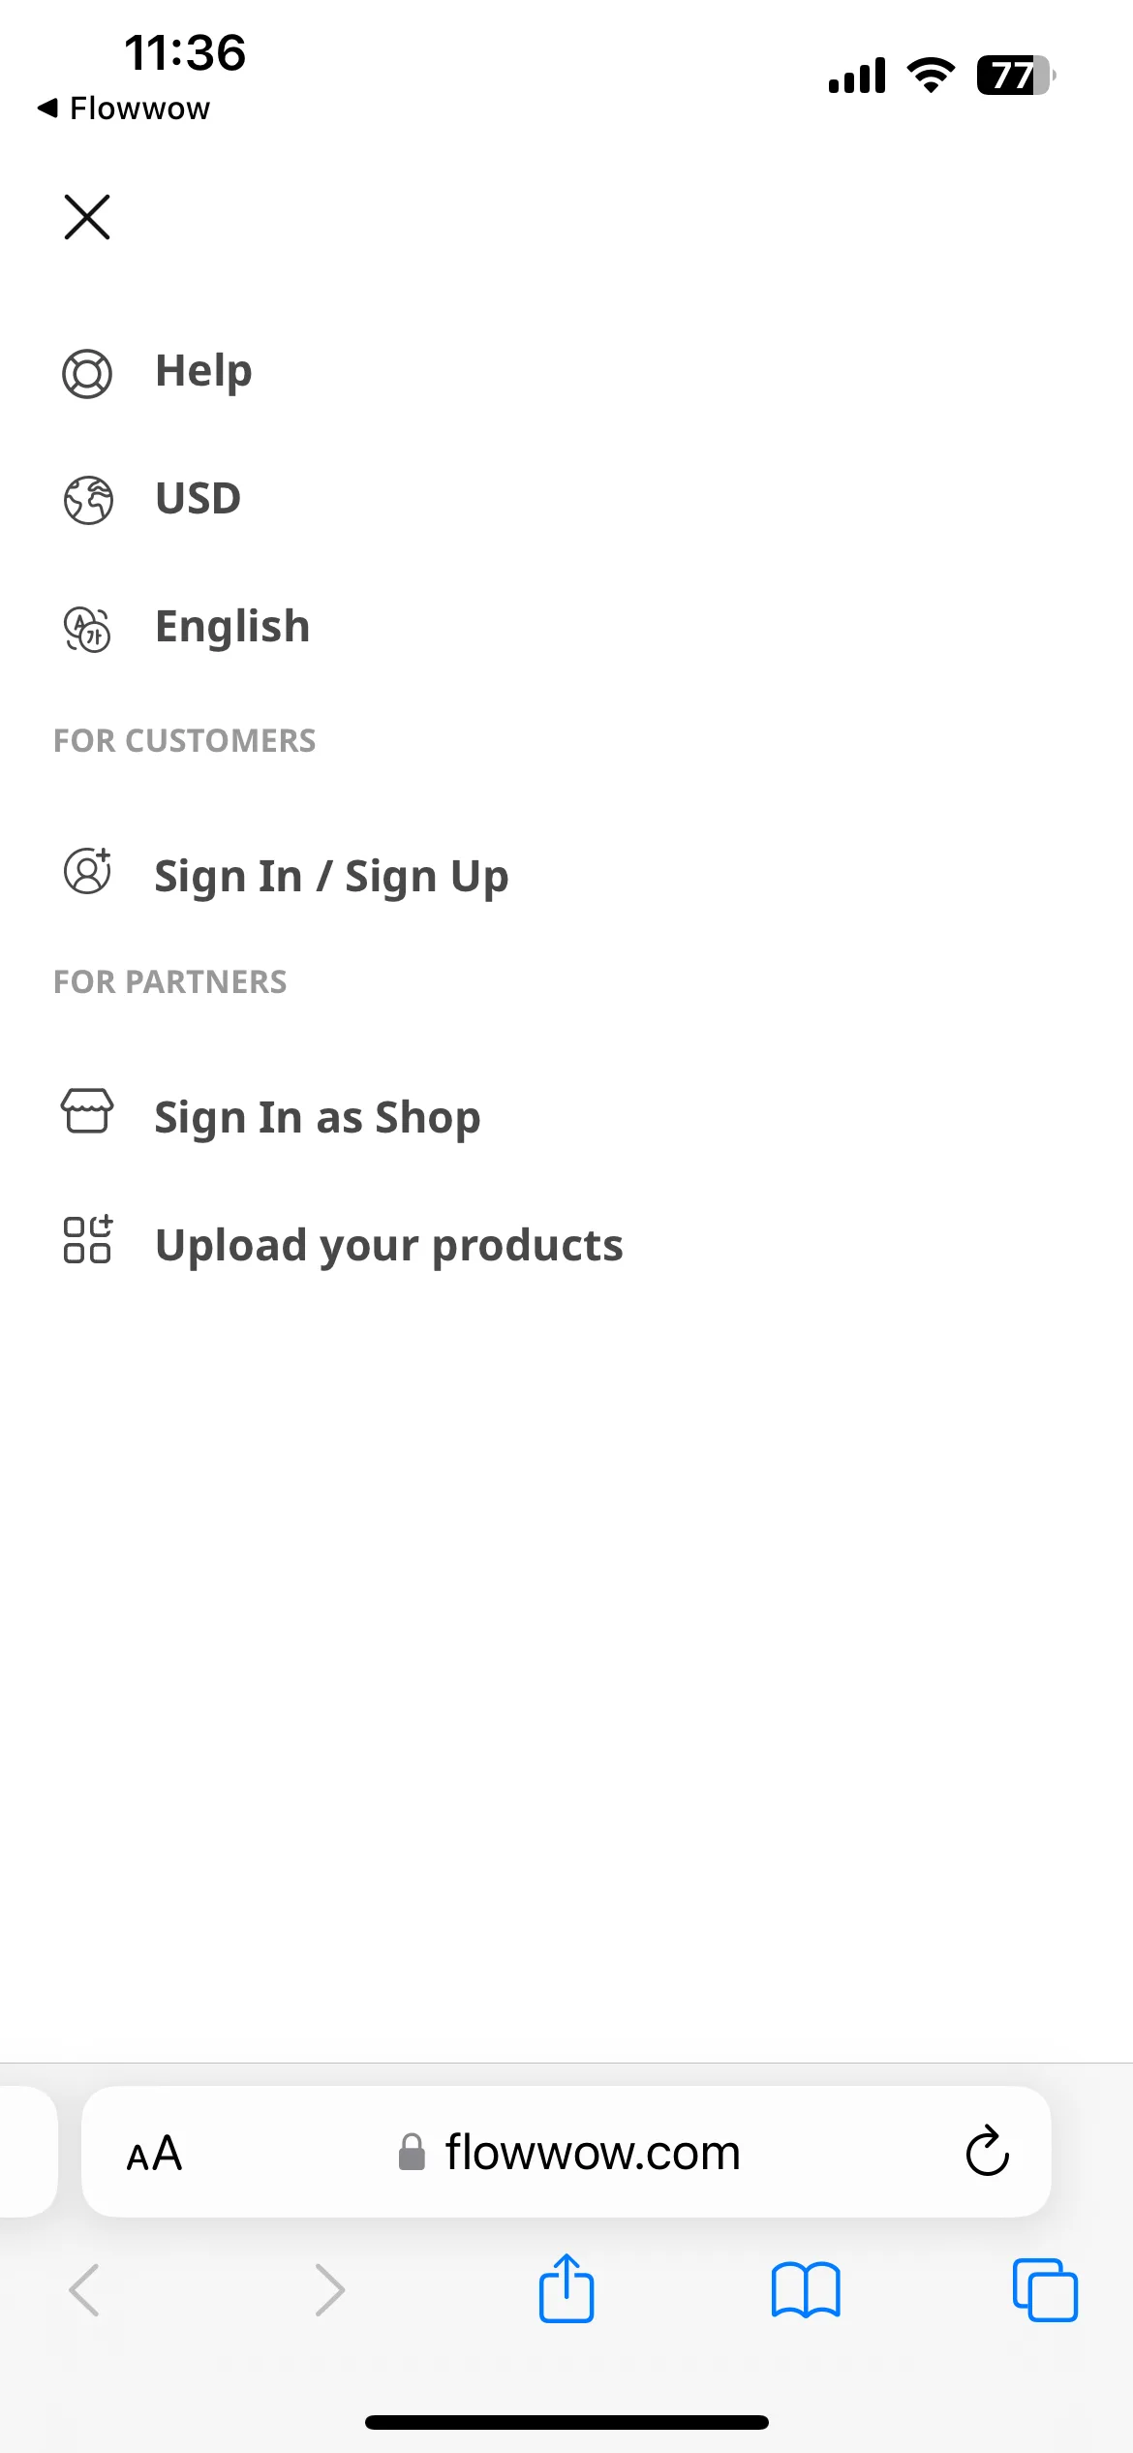Open the USD currency selector
The image size is (1133, 2453).
(x=199, y=499)
